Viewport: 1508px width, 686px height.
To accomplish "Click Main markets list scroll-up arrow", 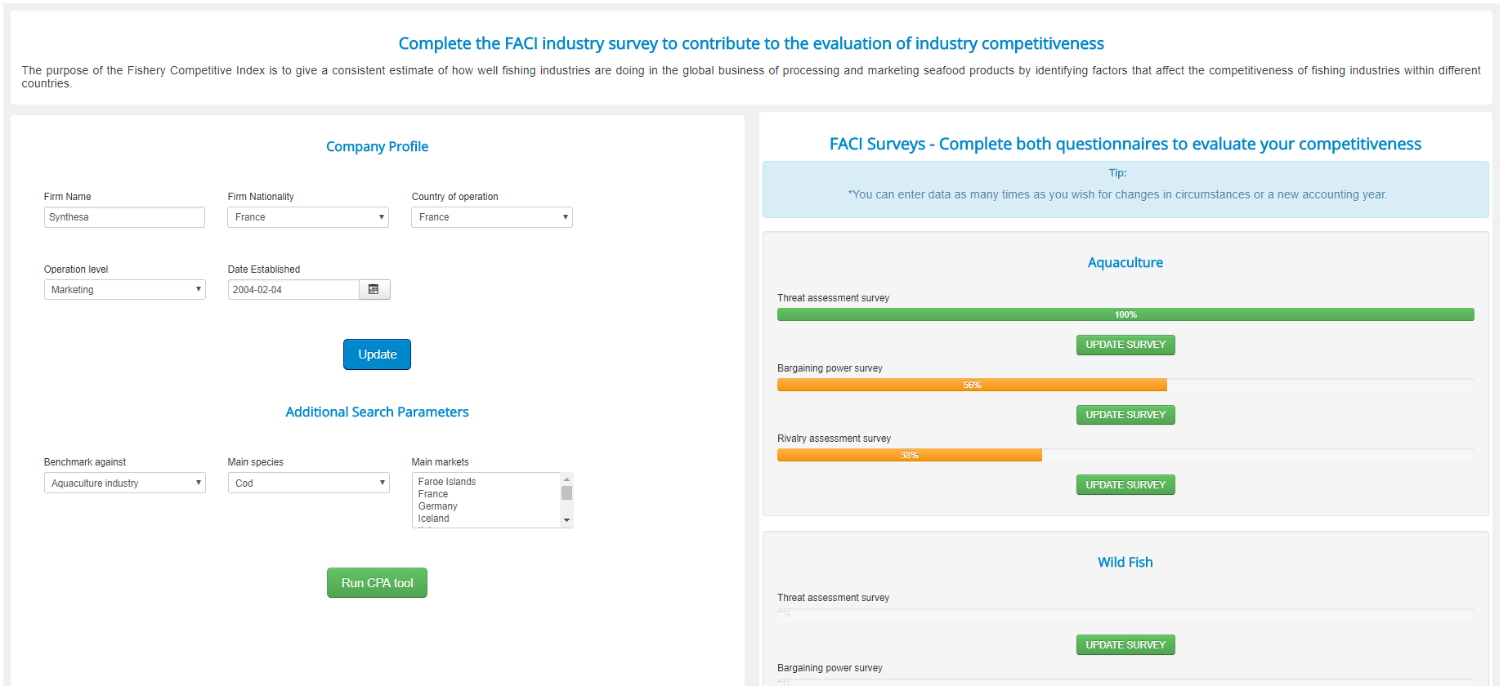I will (x=566, y=479).
